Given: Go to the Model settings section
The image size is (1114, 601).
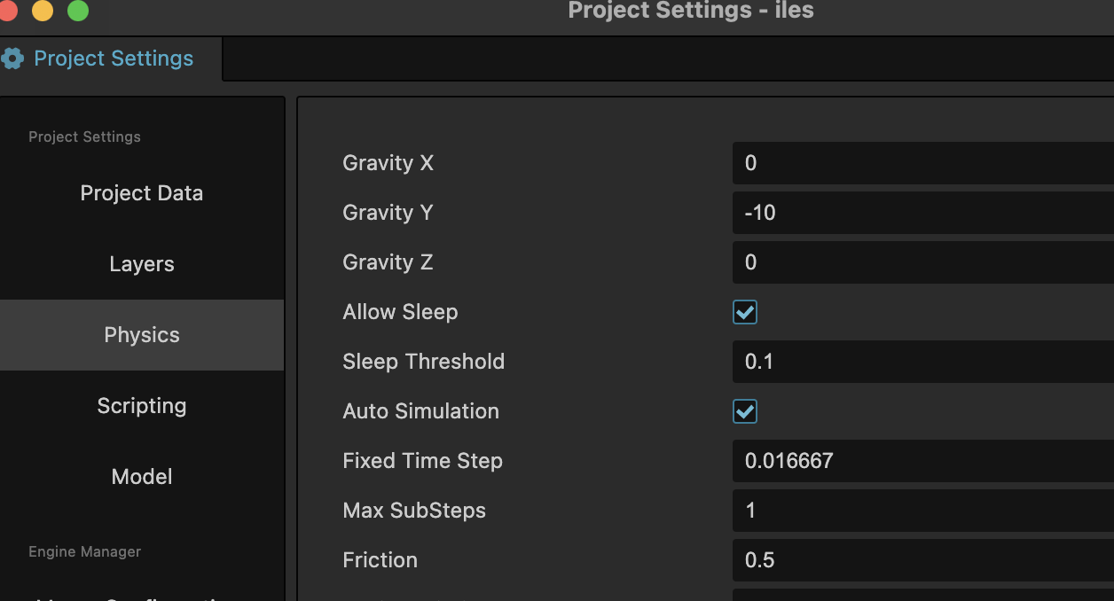Looking at the screenshot, I should (x=142, y=477).
